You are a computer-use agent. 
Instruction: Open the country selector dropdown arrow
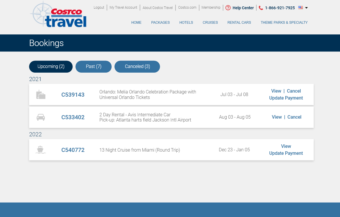(x=306, y=8)
